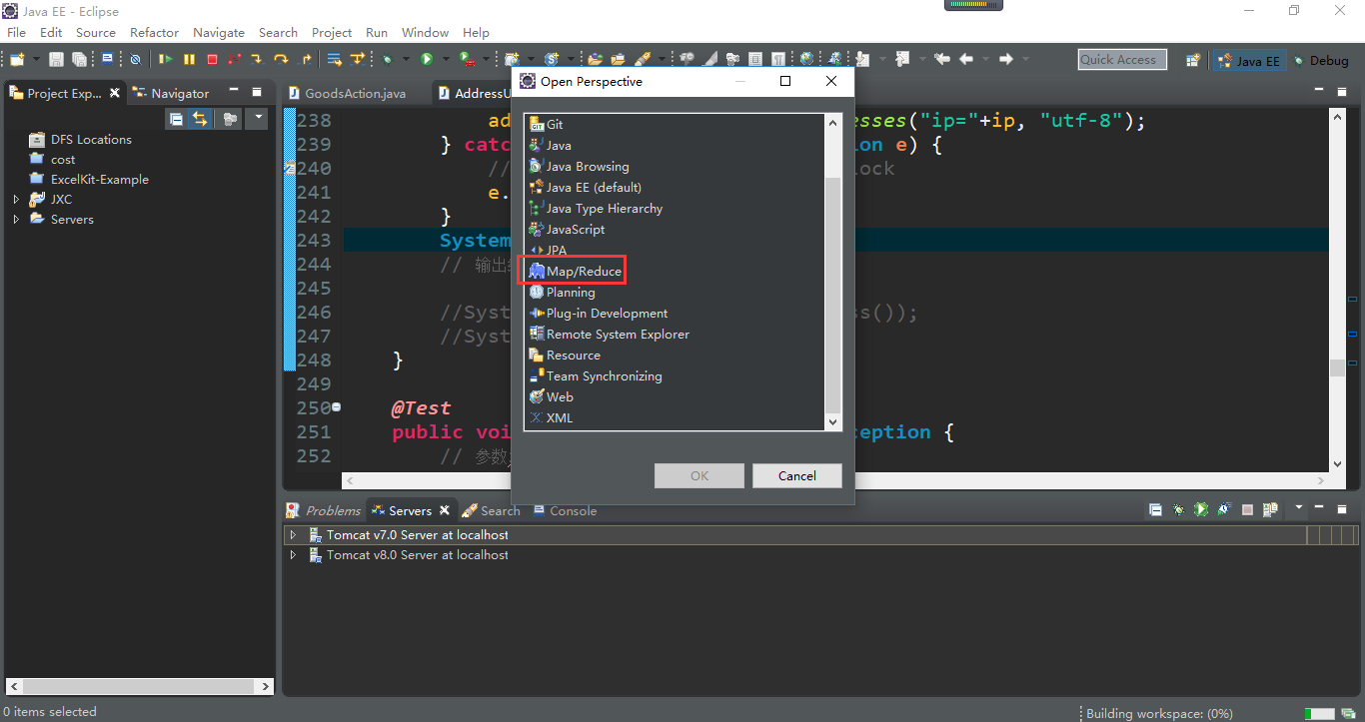Click the Back navigation arrow
The image size is (1365, 722).
966,60
